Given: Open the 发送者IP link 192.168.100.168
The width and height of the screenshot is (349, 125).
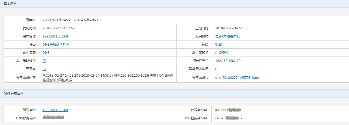Looking at the screenshot, I should [x=55, y=110].
